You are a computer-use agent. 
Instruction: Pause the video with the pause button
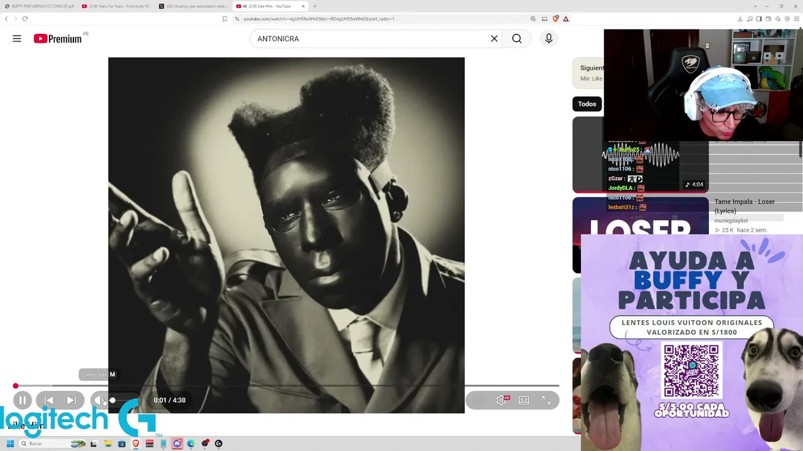(x=22, y=400)
